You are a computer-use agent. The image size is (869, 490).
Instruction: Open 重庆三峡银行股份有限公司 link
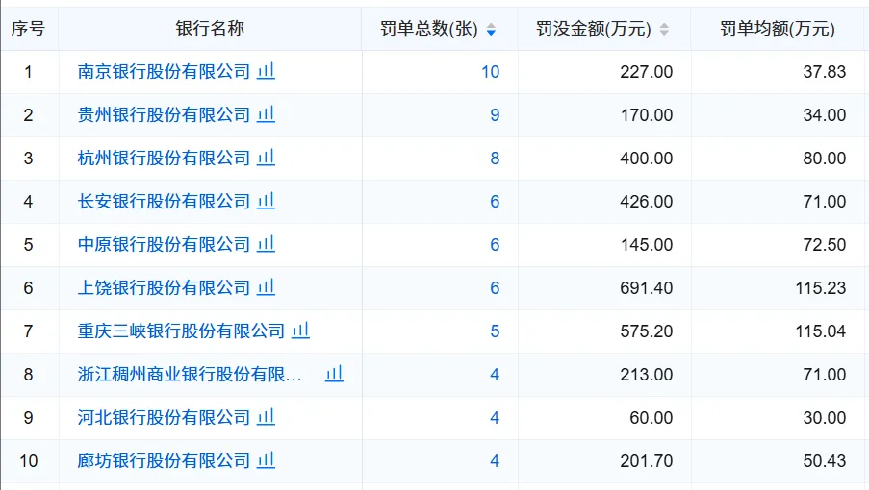pyautogui.click(x=181, y=331)
